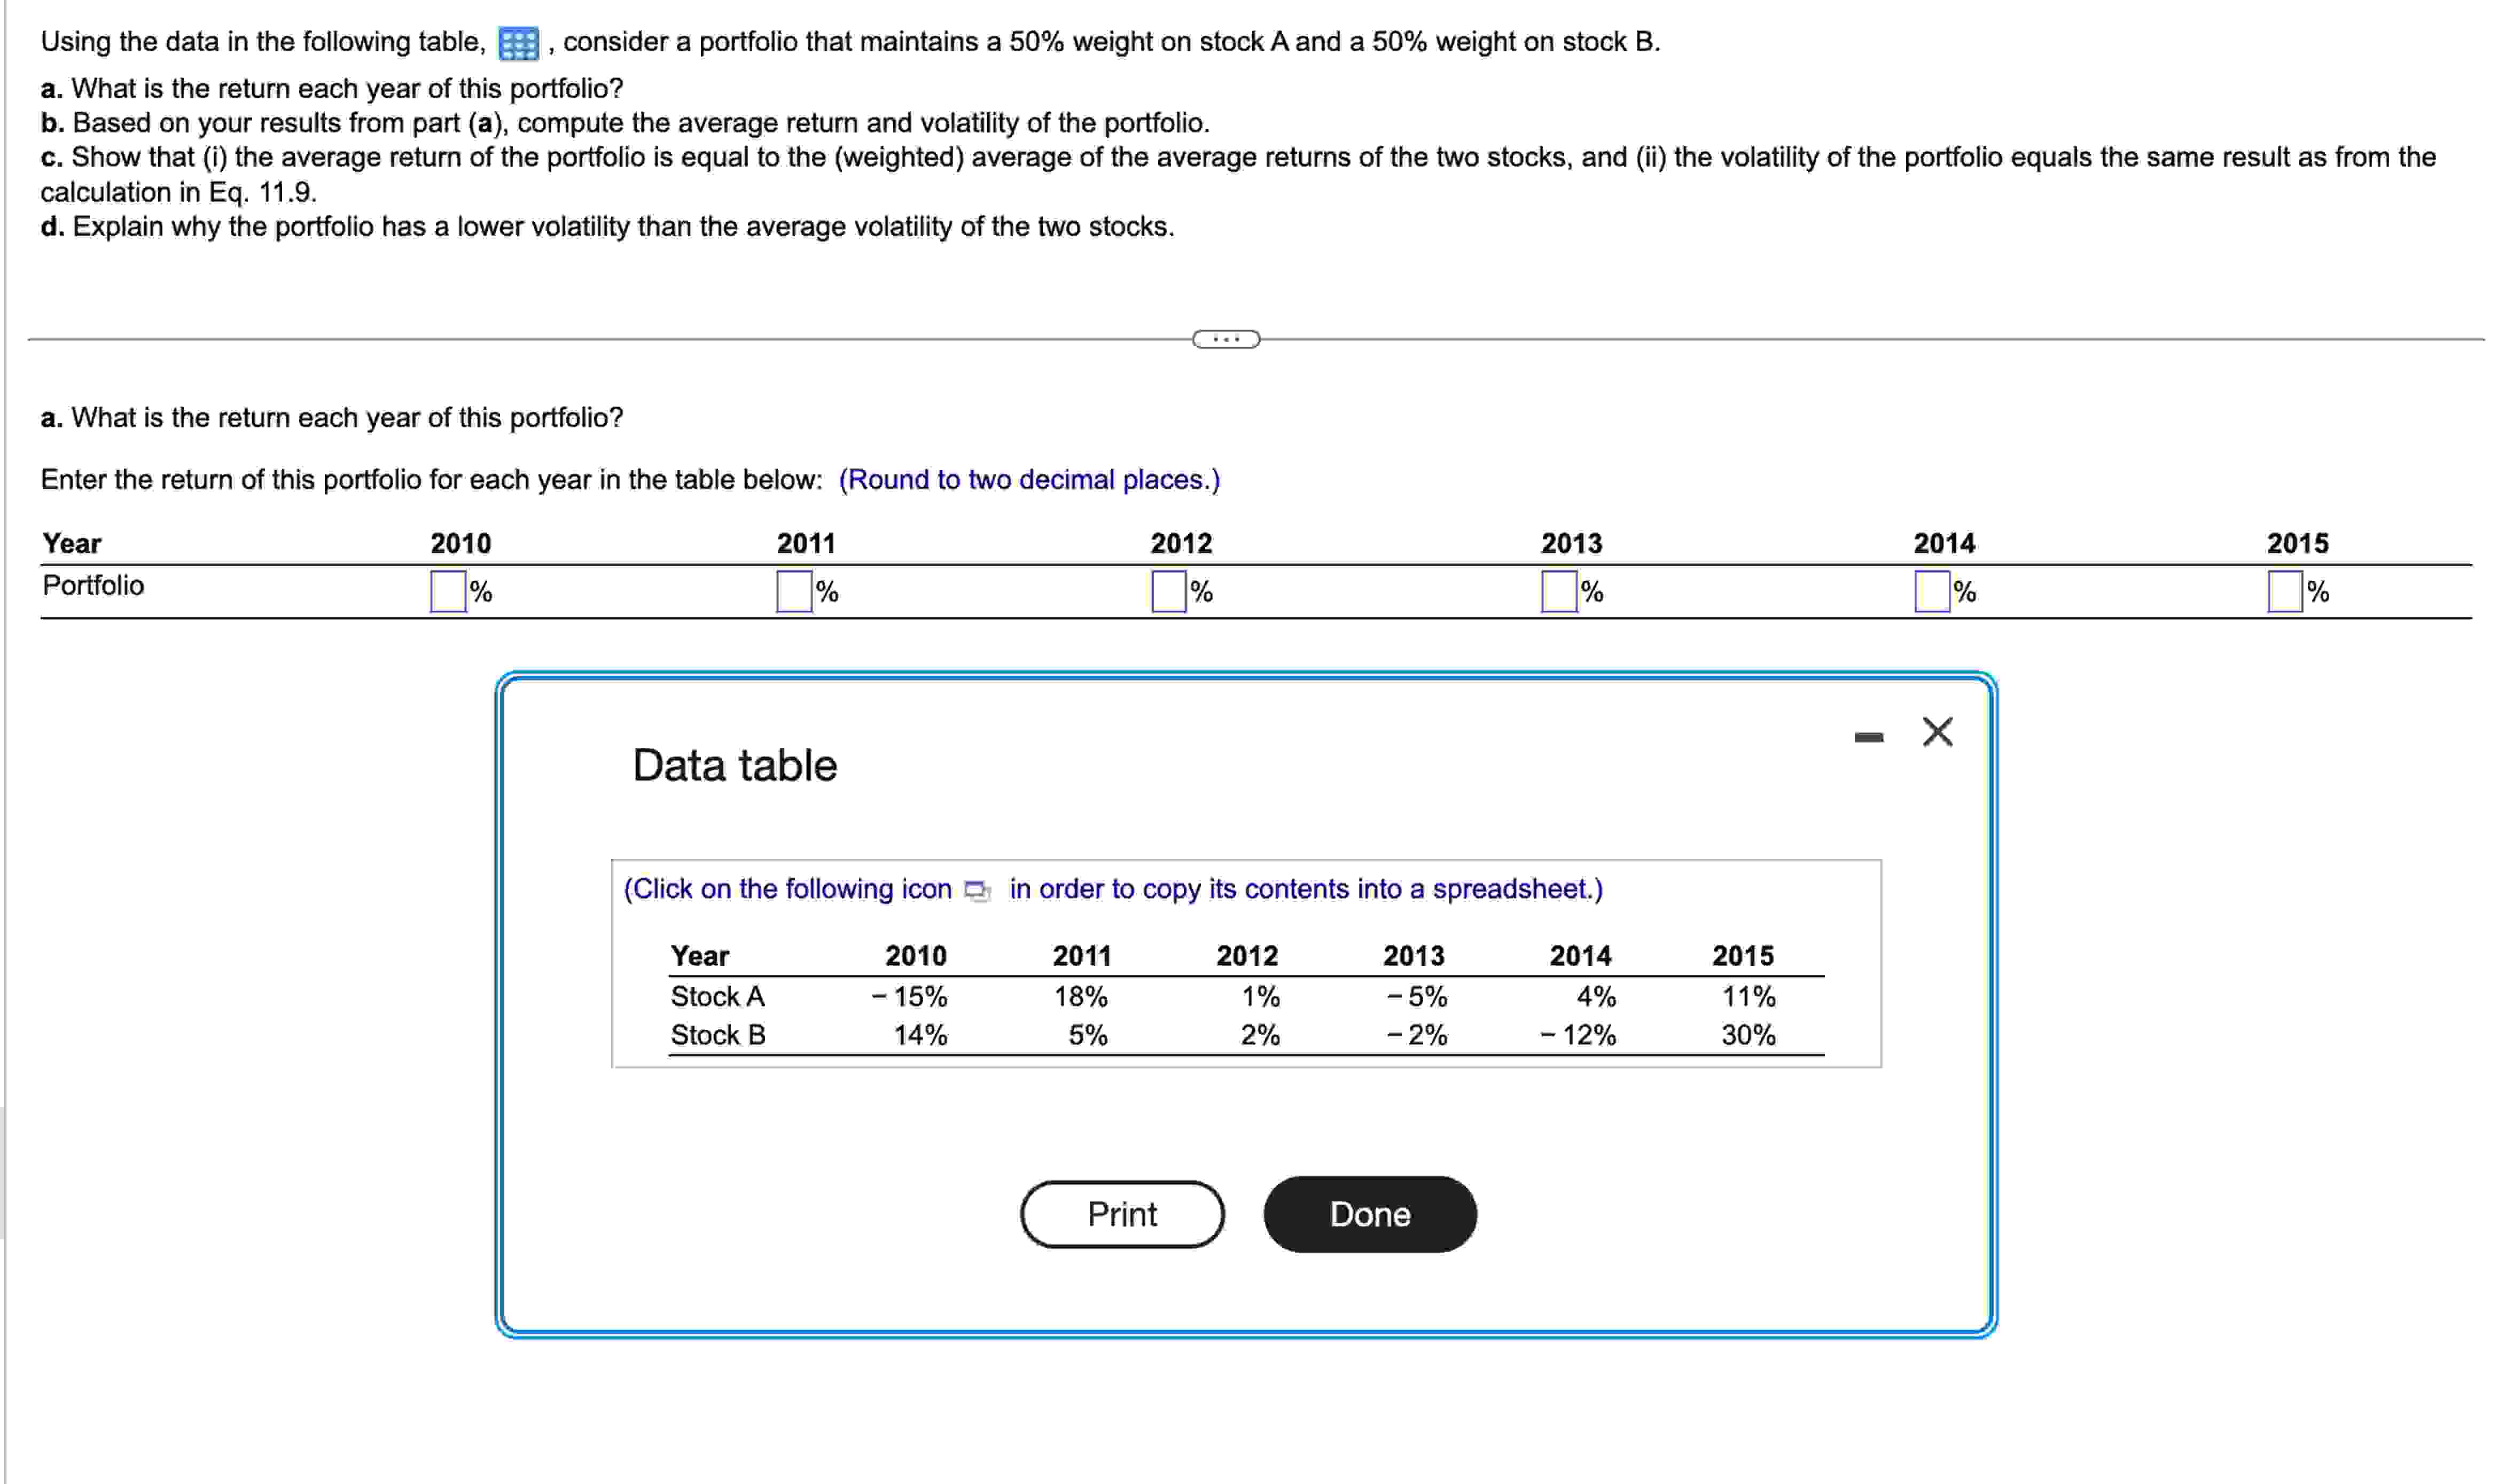
Task: Click the Year column header in the data table
Action: click(699, 955)
